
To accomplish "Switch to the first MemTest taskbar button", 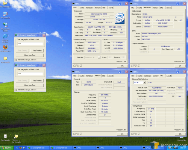I will click(38, 148).
